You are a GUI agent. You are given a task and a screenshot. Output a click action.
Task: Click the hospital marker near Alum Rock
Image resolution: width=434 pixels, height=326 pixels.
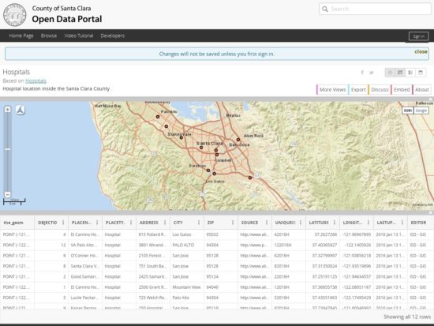point(238,140)
